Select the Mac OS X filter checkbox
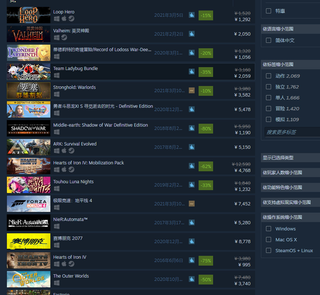The image size is (320, 295). [269, 239]
